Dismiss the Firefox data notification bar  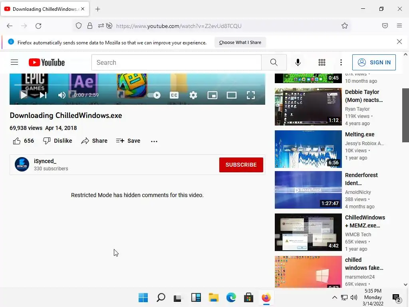pyautogui.click(x=399, y=42)
